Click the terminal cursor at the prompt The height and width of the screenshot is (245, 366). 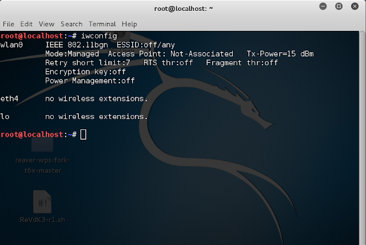pyautogui.click(x=83, y=135)
